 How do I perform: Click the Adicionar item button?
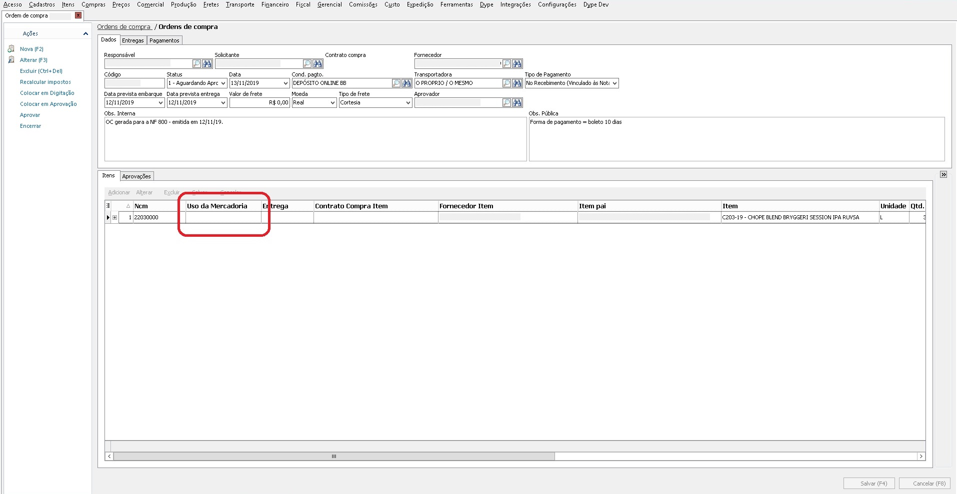point(119,192)
